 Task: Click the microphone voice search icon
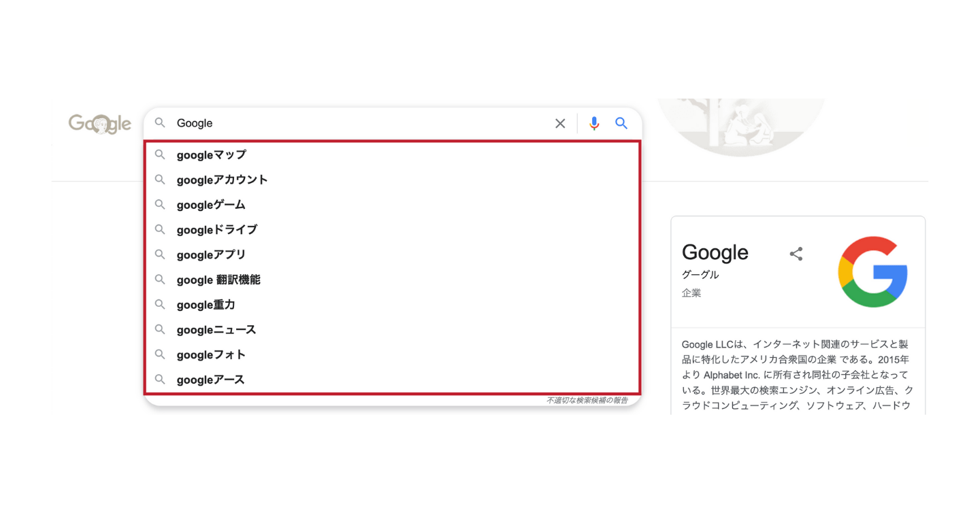[593, 123]
